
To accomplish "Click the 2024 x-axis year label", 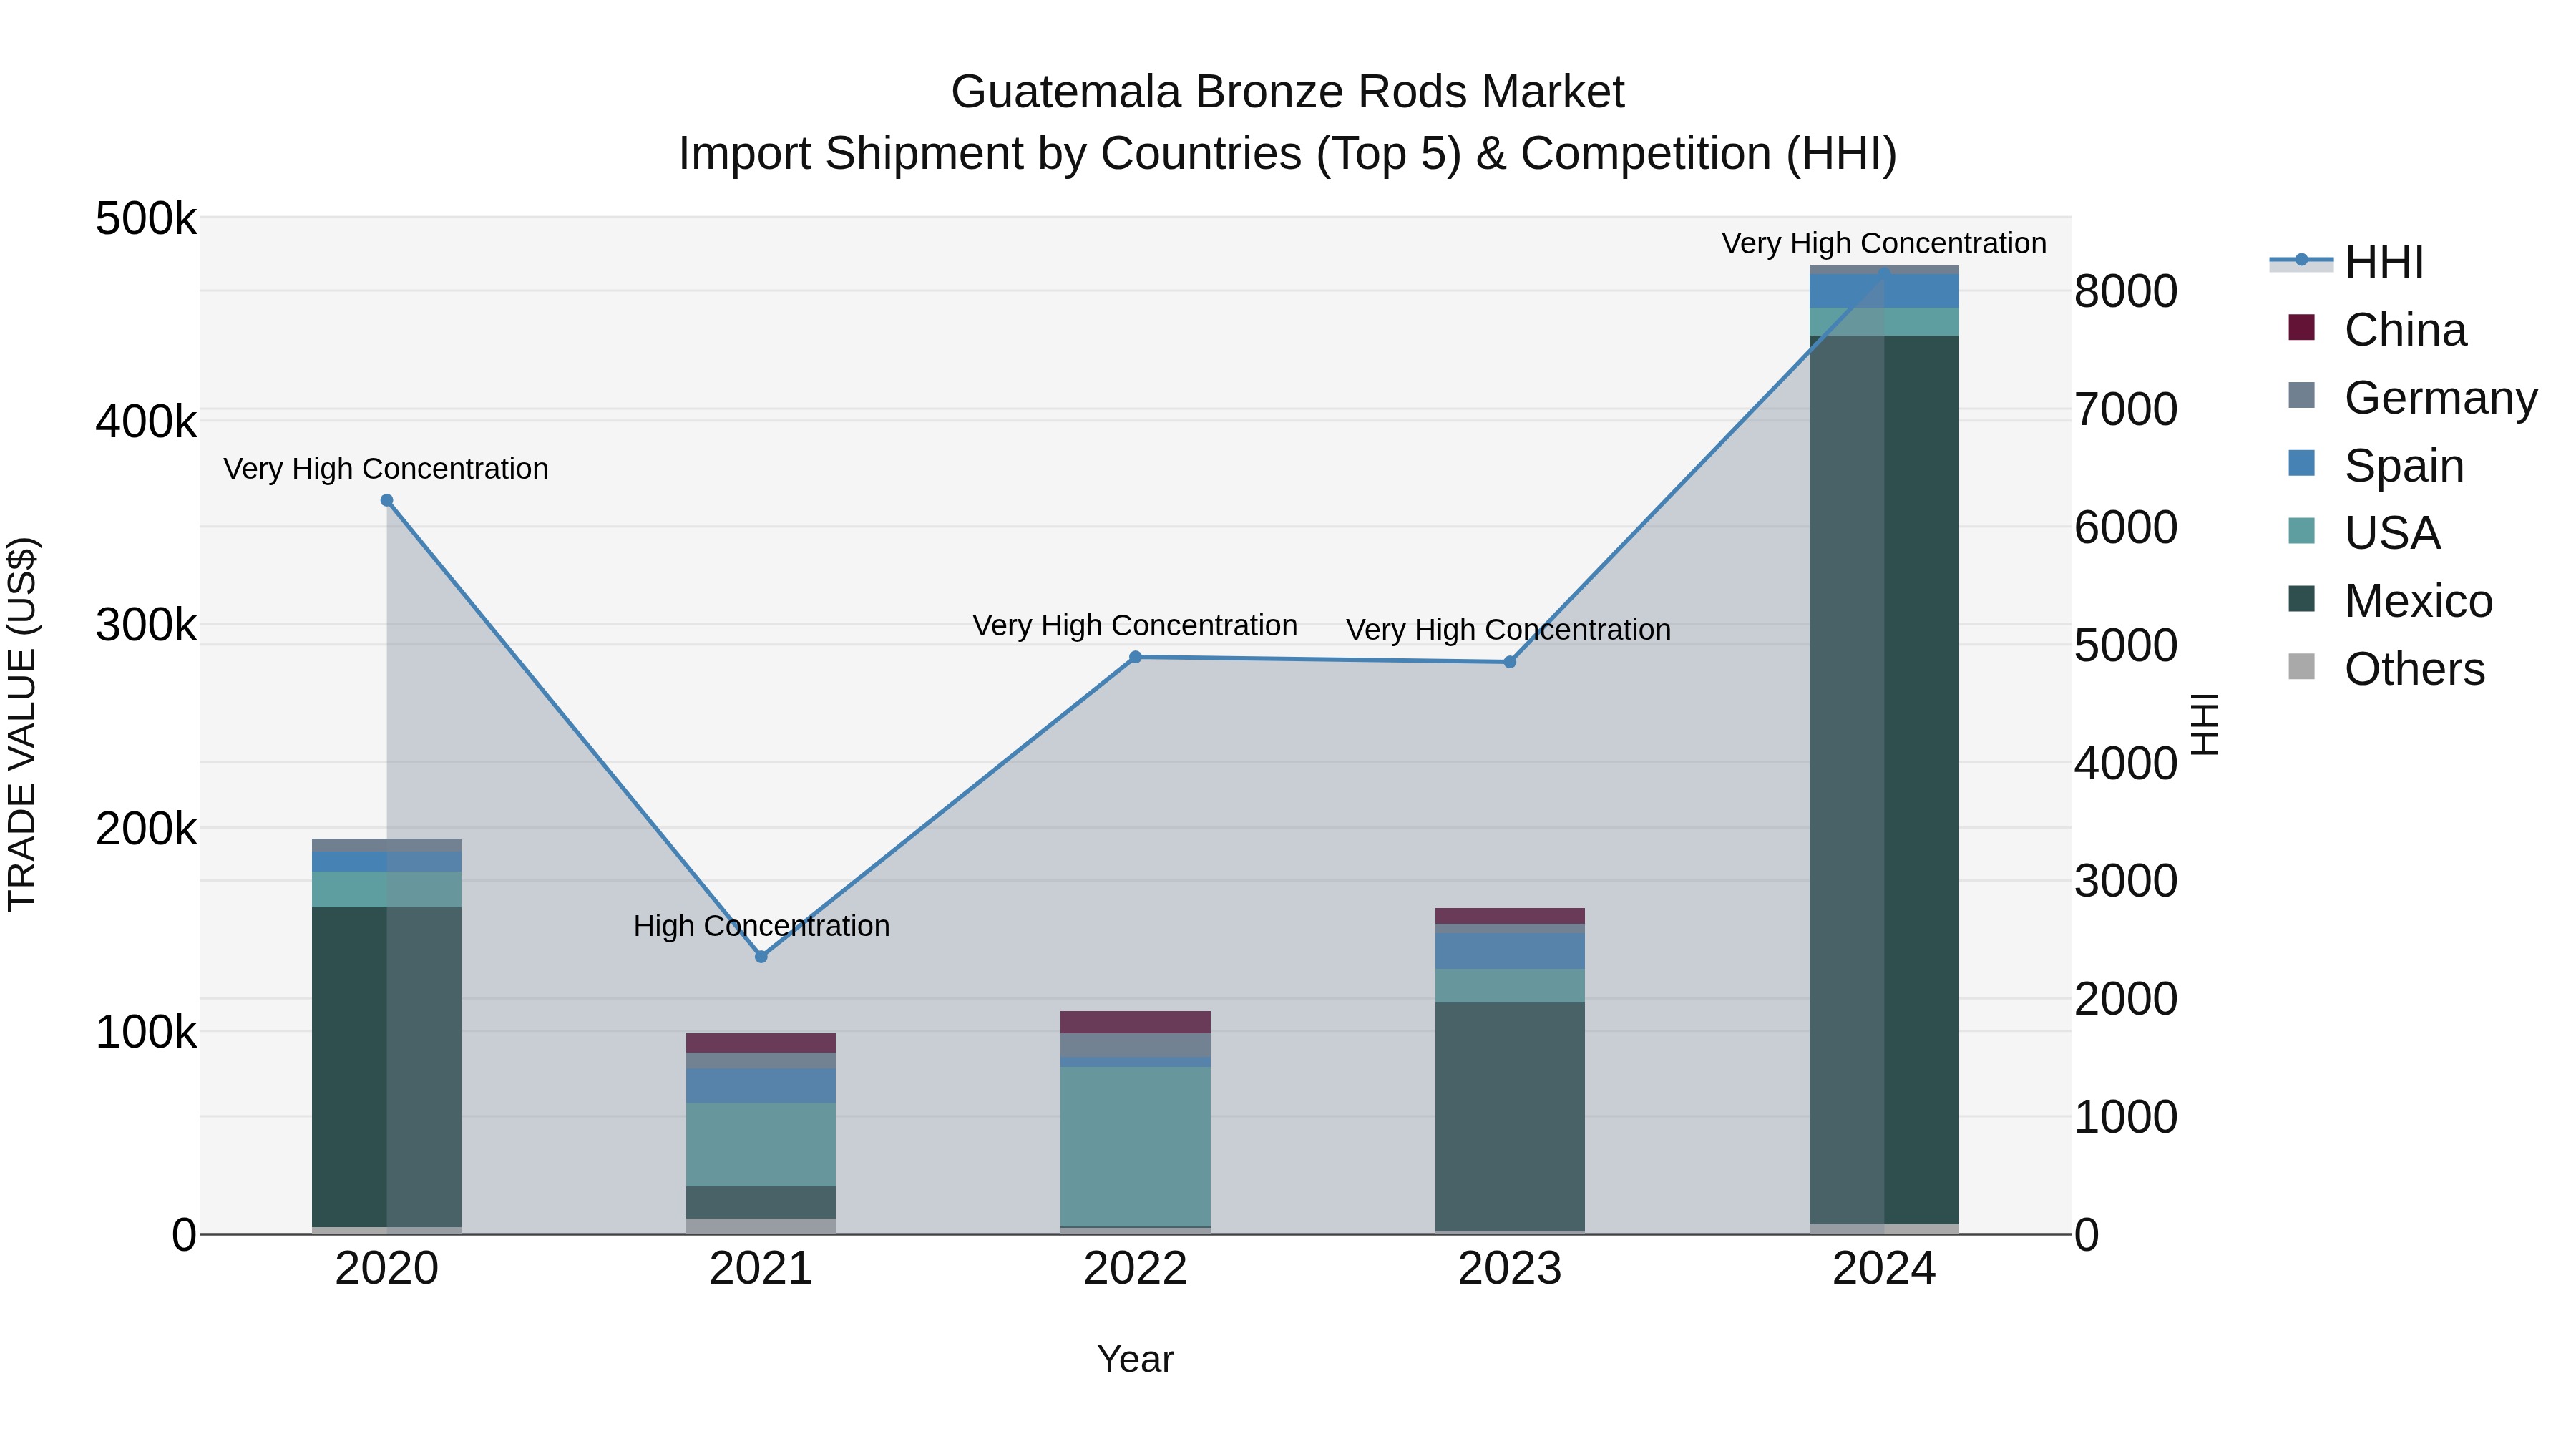I will [1884, 1269].
